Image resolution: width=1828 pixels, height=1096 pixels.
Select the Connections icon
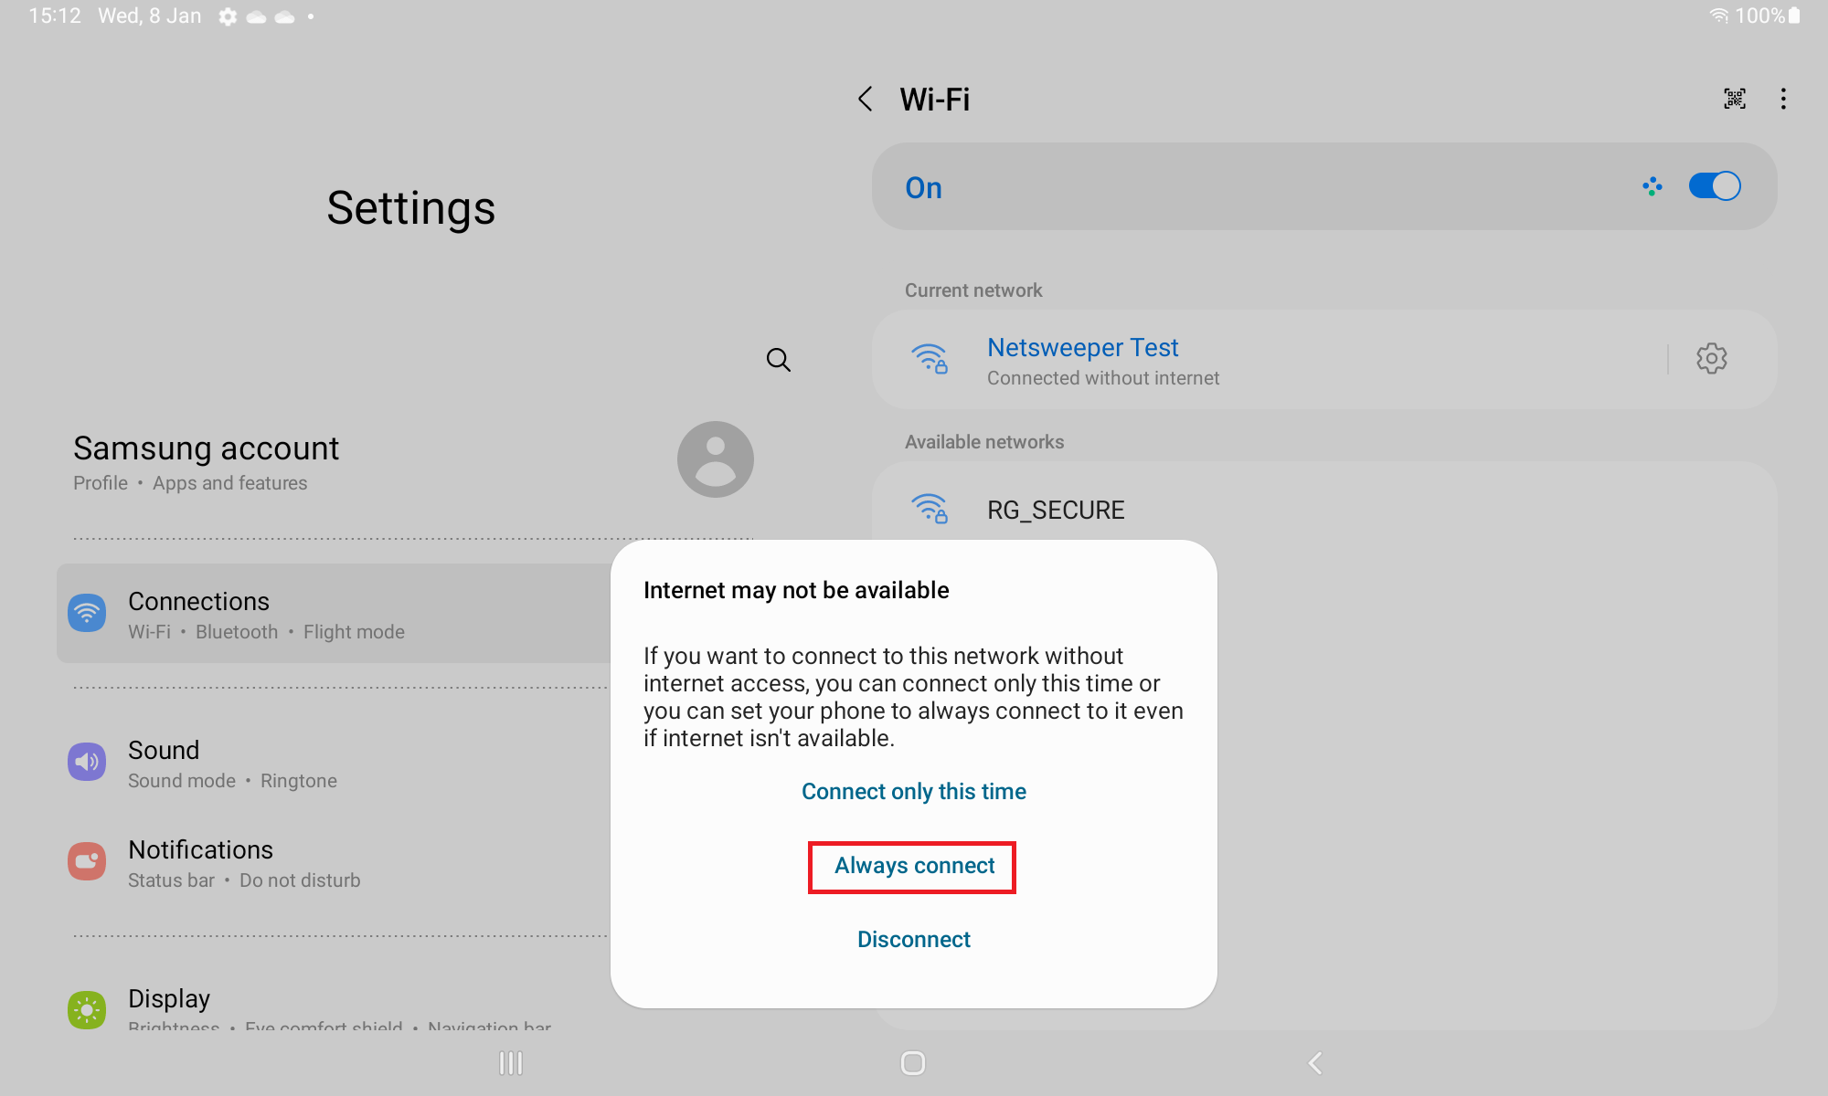[x=87, y=613]
